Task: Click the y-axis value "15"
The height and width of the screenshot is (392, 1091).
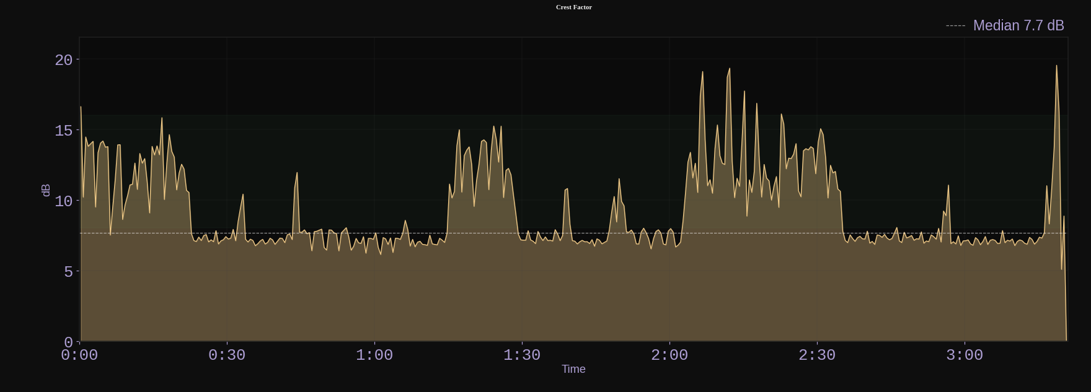Action: [x=64, y=131]
